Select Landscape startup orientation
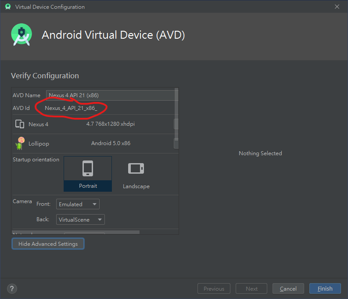This screenshot has height=299, width=348. [x=136, y=174]
